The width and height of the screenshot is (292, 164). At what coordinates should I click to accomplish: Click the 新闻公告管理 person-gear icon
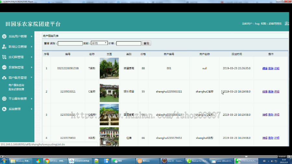tap(4, 47)
